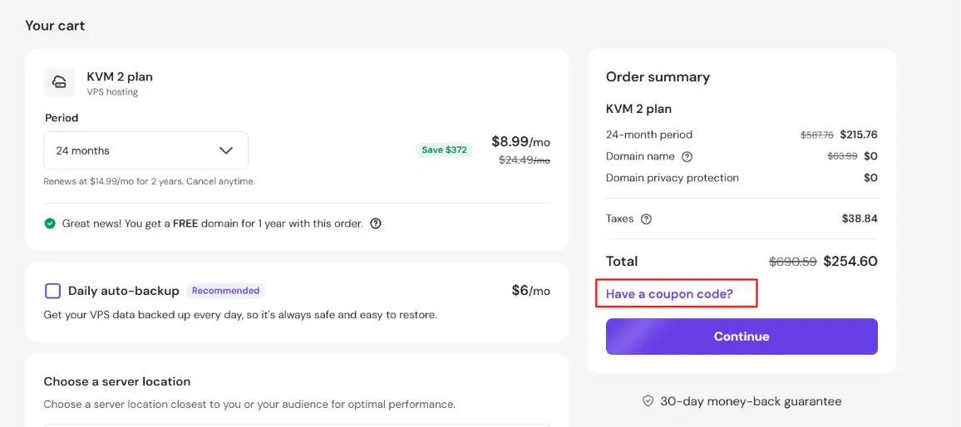Click the Recommended badge

[225, 291]
